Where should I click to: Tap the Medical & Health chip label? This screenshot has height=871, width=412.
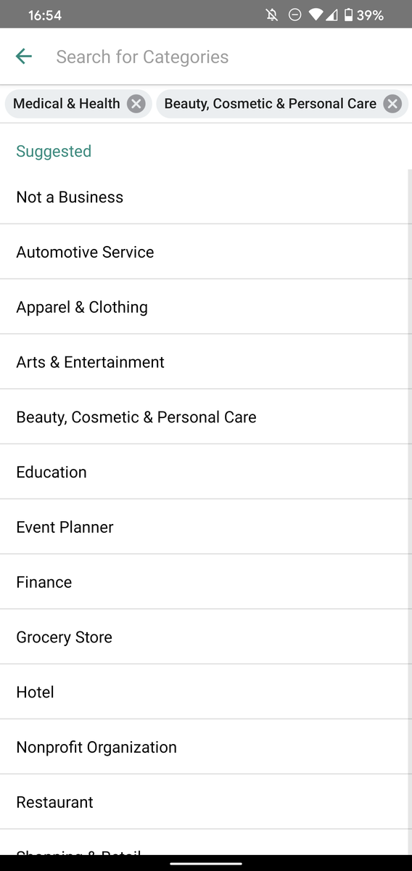coord(67,104)
